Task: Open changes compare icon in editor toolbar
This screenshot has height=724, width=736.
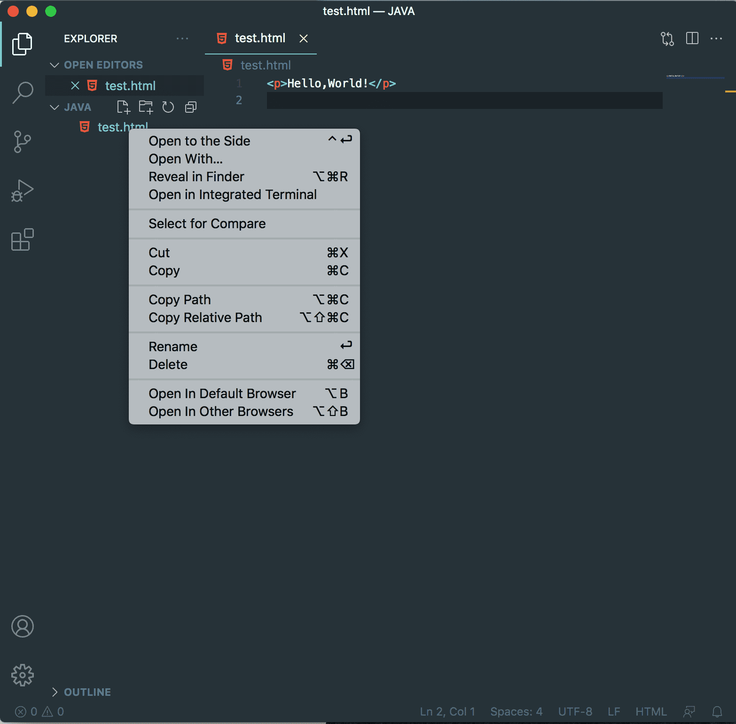Action: pos(667,39)
